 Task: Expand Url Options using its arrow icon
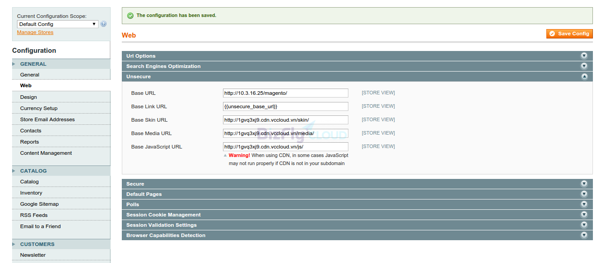click(x=584, y=56)
